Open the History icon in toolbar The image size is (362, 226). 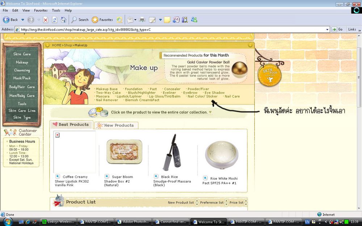tap(119, 20)
